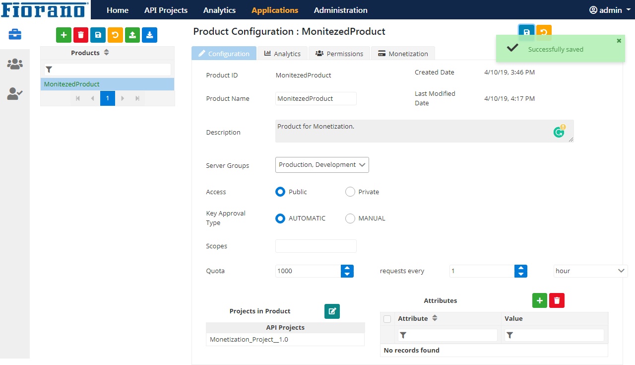This screenshot has width=635, height=365.
Task: Decrease requests interval with down arrow
Action: (x=521, y=274)
